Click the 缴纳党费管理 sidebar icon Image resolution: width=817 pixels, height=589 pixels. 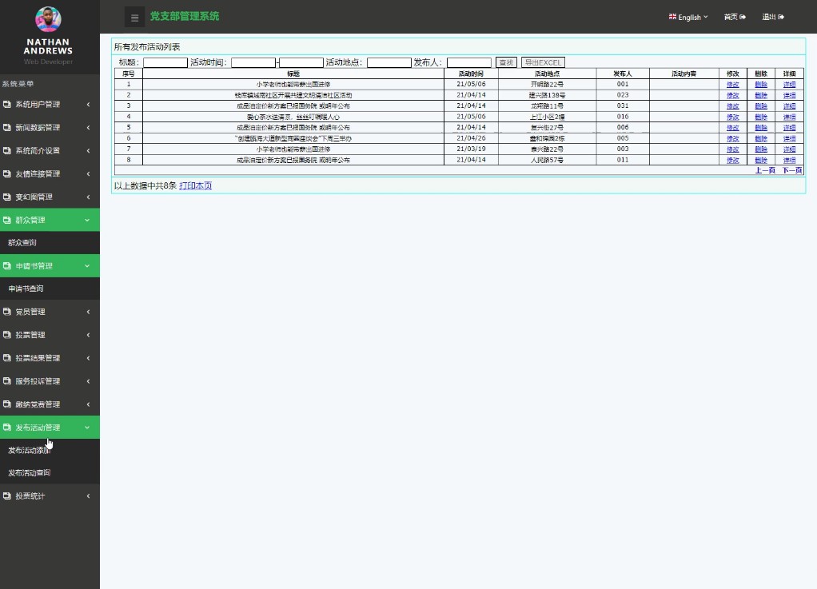(x=7, y=404)
